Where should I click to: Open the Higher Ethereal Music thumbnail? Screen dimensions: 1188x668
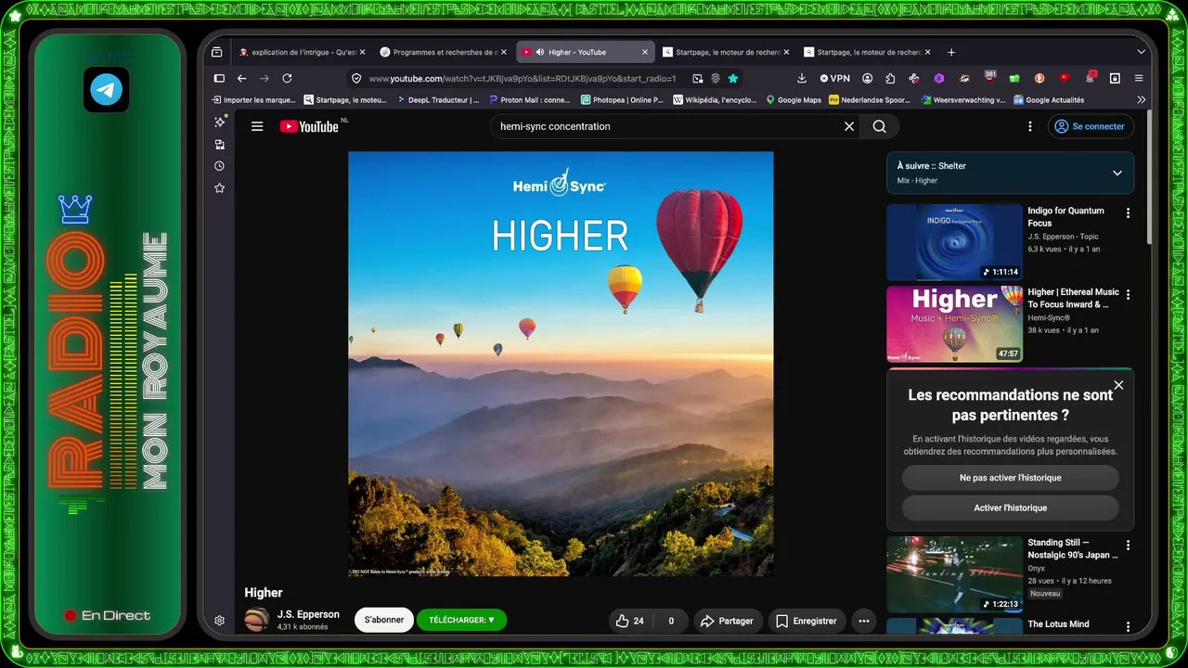coord(954,324)
